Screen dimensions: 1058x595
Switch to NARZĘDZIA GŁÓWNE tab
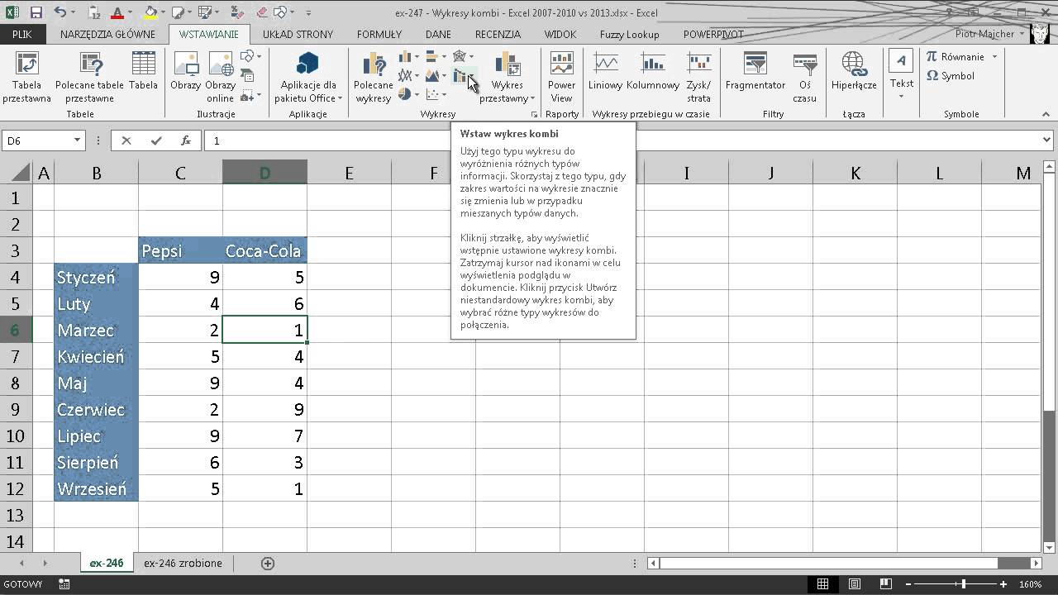[107, 34]
